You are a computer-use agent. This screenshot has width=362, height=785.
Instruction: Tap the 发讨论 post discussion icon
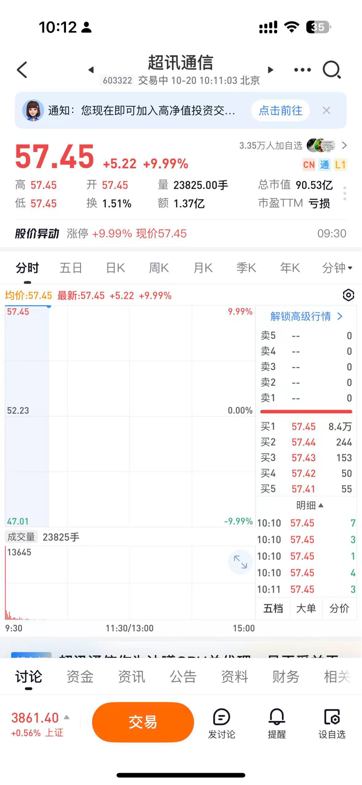222,724
